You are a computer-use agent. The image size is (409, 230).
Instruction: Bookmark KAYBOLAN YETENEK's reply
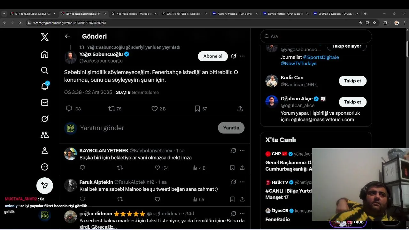232,168
